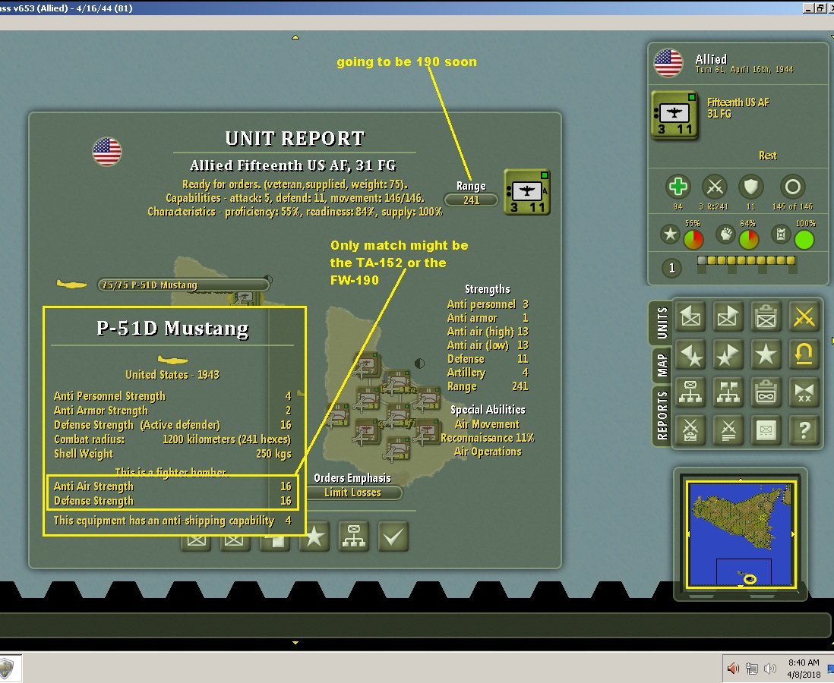The width and height of the screenshot is (834, 683).
Task: Click the "Artillery 4" strength row
Action: [x=488, y=373]
